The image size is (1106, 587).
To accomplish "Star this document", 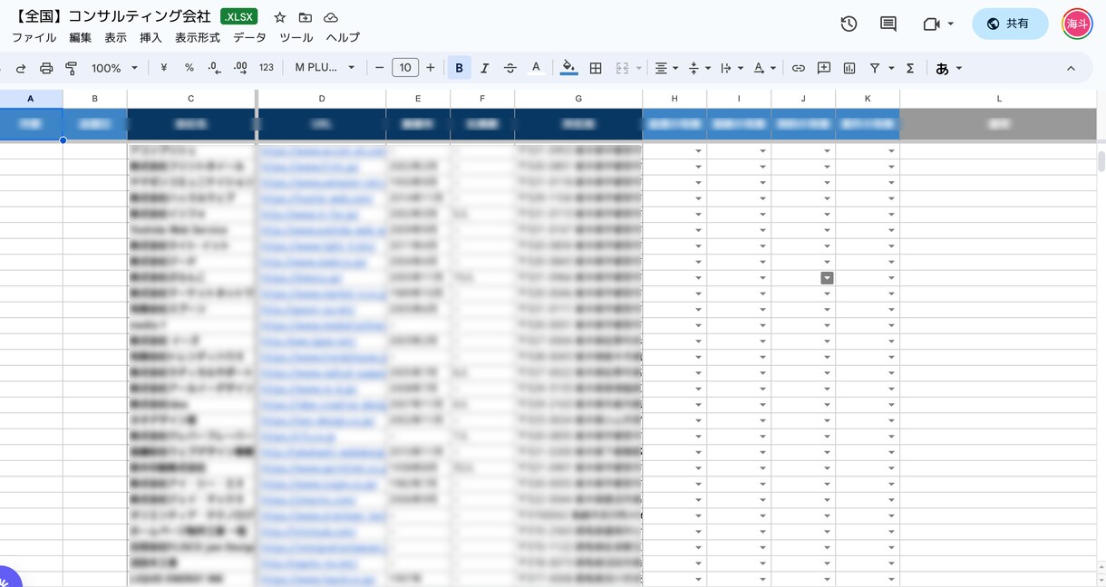I will pos(280,17).
